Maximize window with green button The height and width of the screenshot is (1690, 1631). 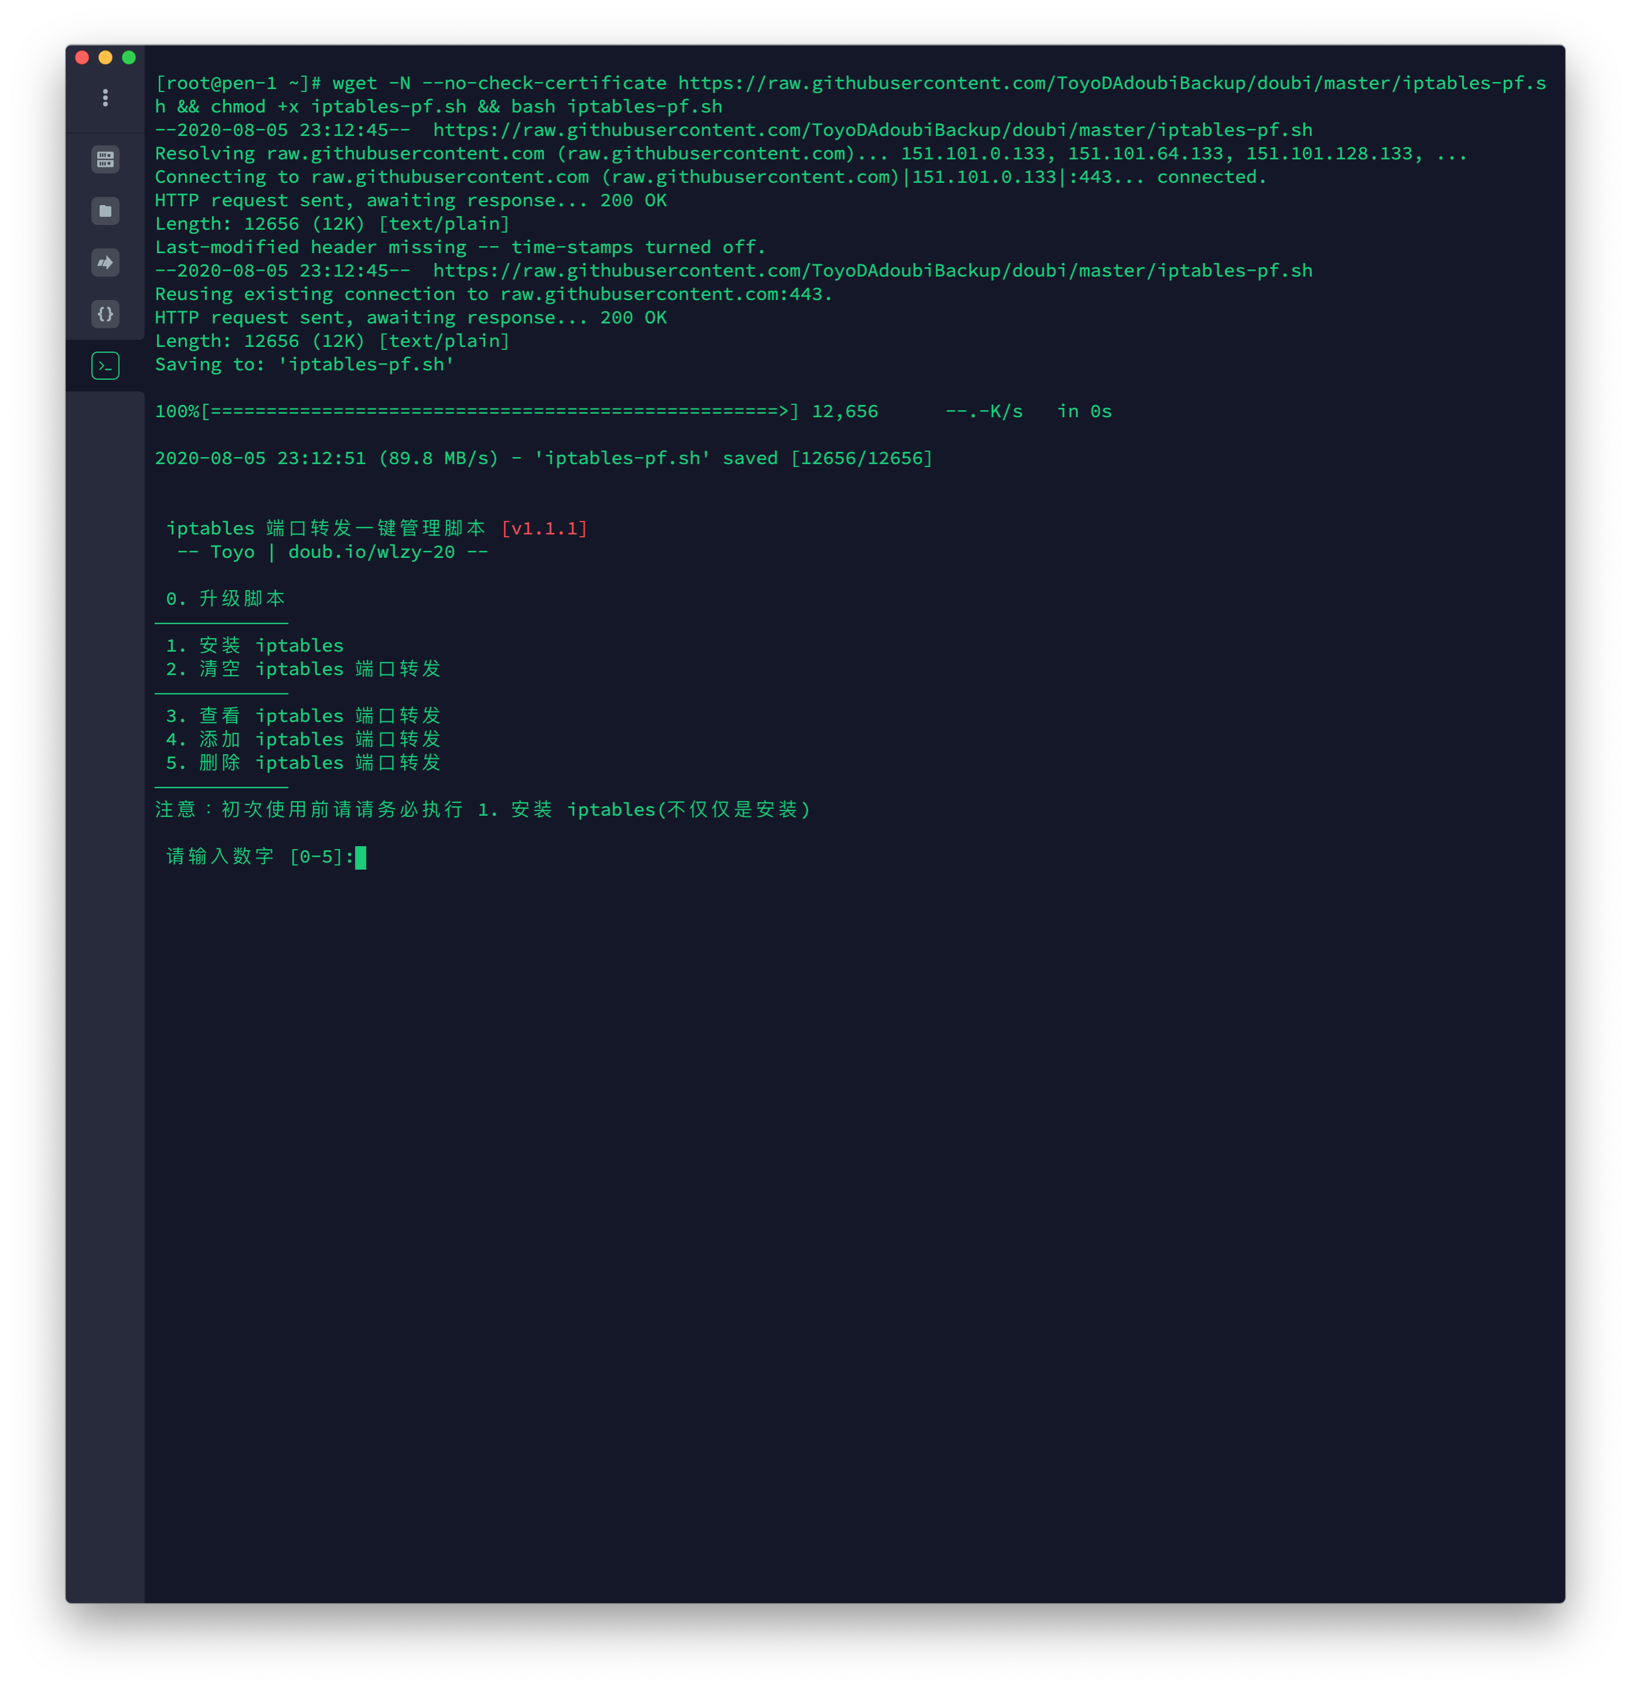pyautogui.click(x=128, y=58)
